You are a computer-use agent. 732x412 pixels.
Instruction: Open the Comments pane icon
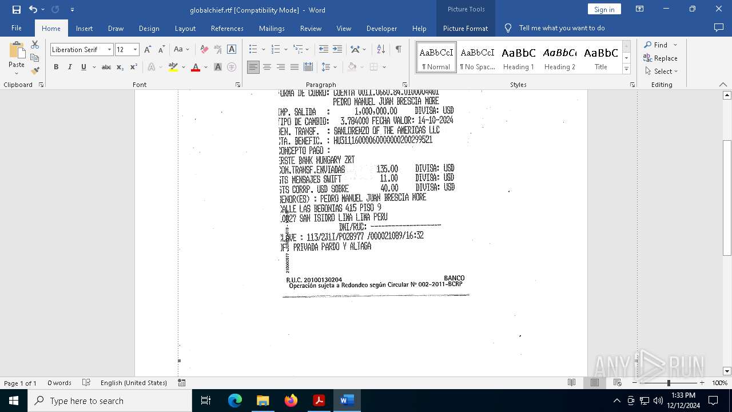point(719,28)
